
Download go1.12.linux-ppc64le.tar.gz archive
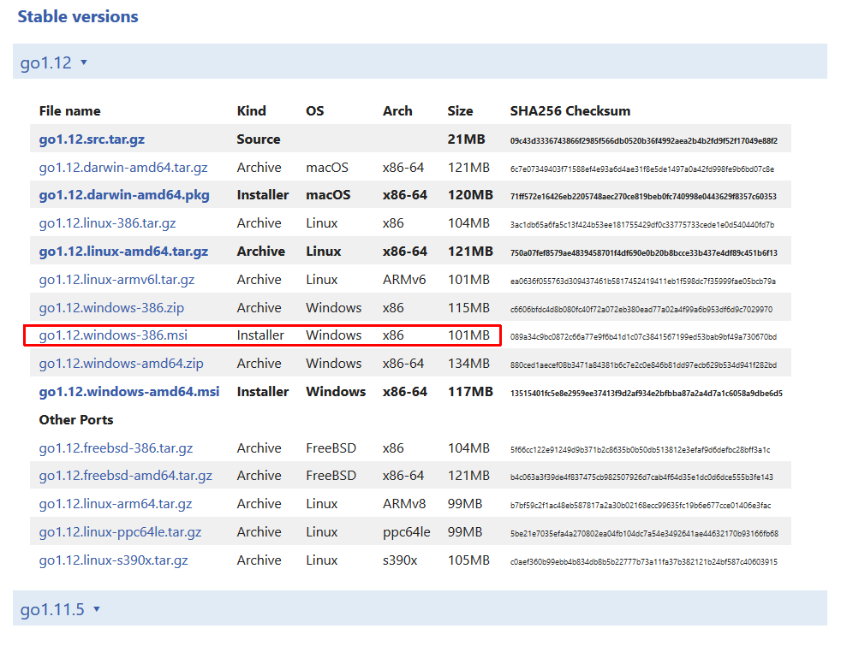click(120, 532)
